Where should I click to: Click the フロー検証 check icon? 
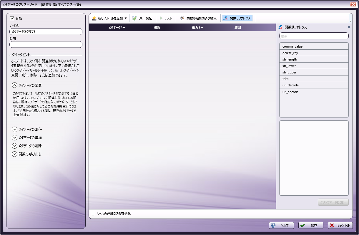pyautogui.click(x=134, y=18)
